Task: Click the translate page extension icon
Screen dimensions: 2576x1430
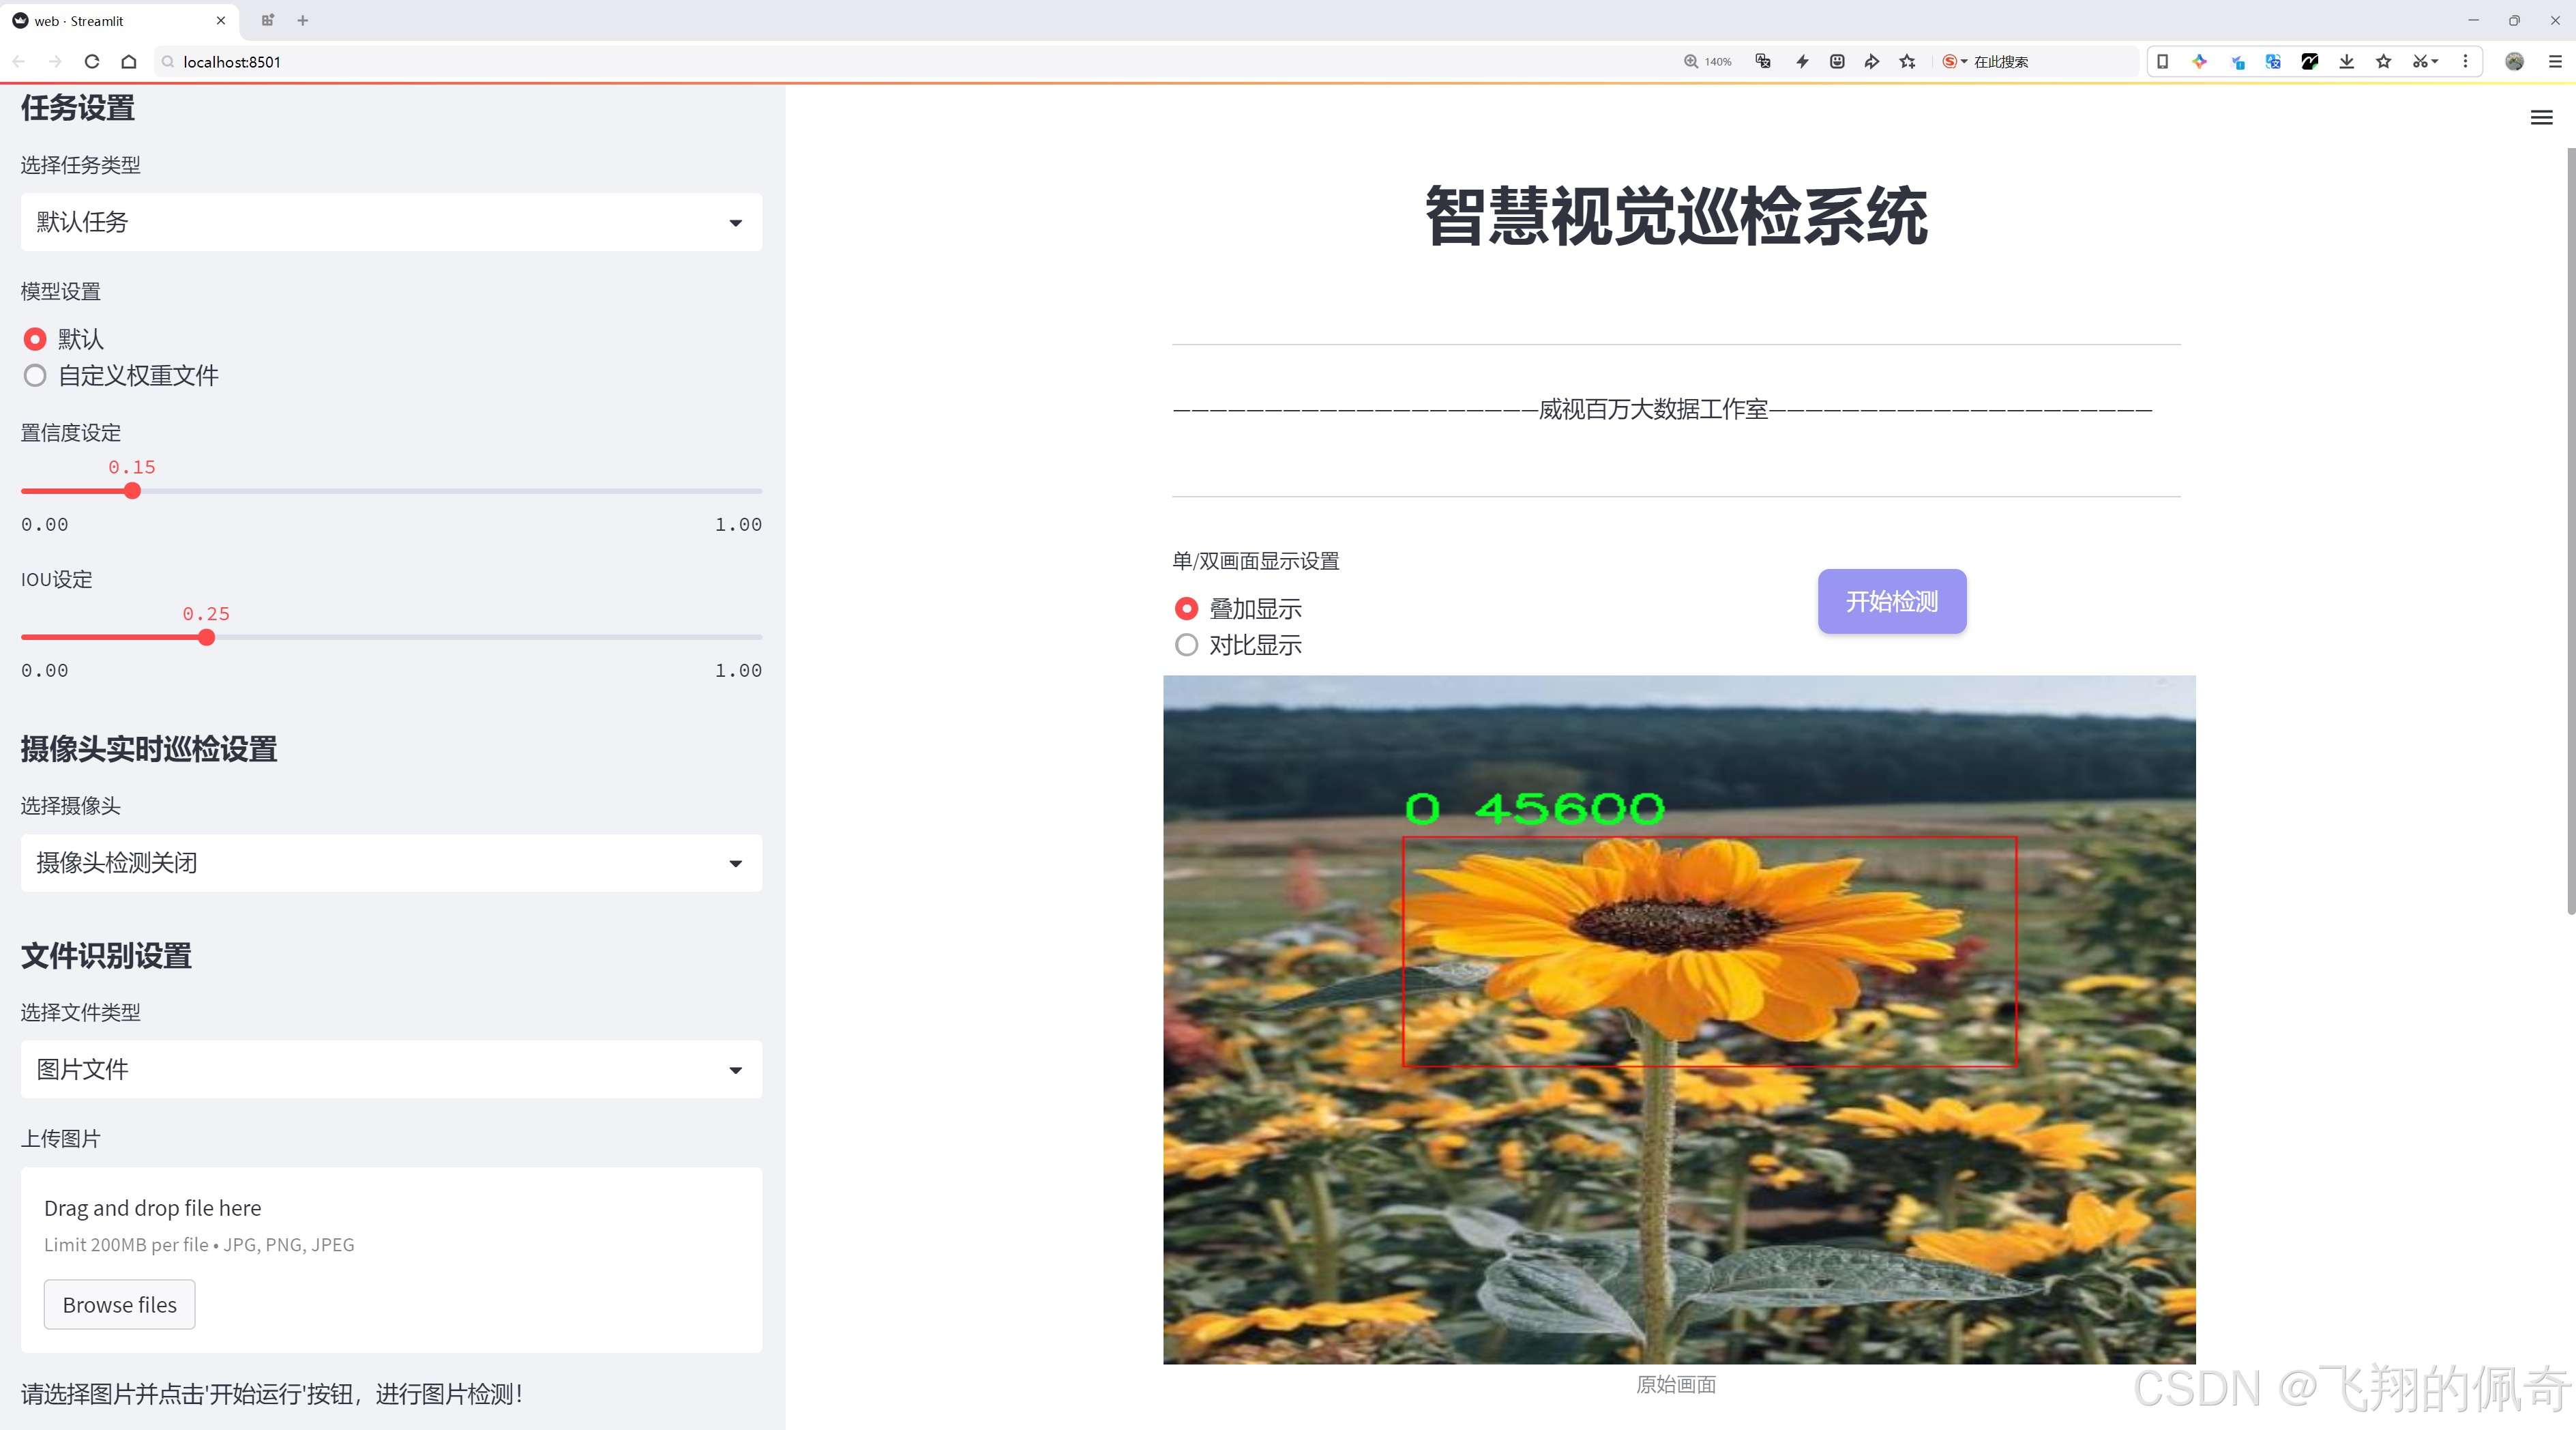Action: coord(2272,61)
